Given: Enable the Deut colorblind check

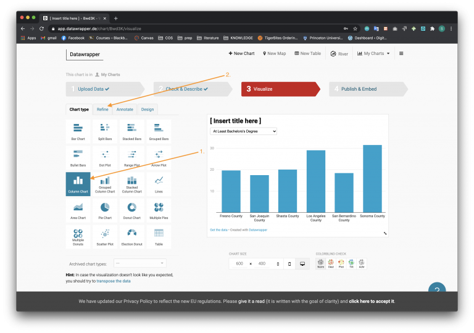Looking at the screenshot, I should point(331,263).
